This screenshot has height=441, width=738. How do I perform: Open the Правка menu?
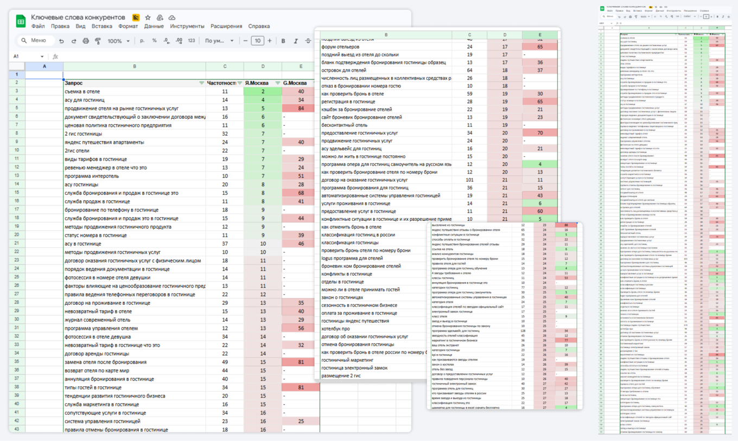(60, 26)
